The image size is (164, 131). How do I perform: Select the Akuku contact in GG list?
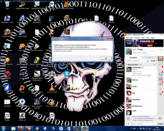(141, 87)
